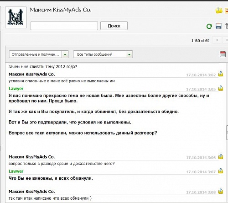The height and width of the screenshot is (203, 228).
Task: Click the green refresh arrow icon
Action: point(209,26)
